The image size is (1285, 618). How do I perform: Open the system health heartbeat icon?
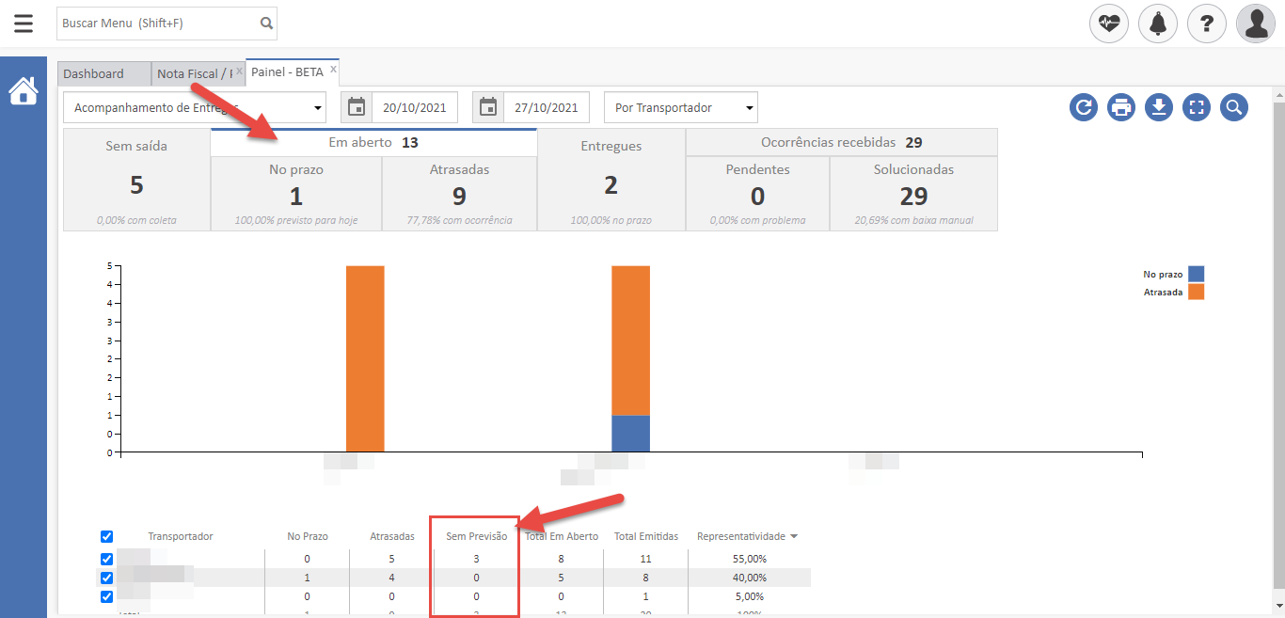point(1109,24)
